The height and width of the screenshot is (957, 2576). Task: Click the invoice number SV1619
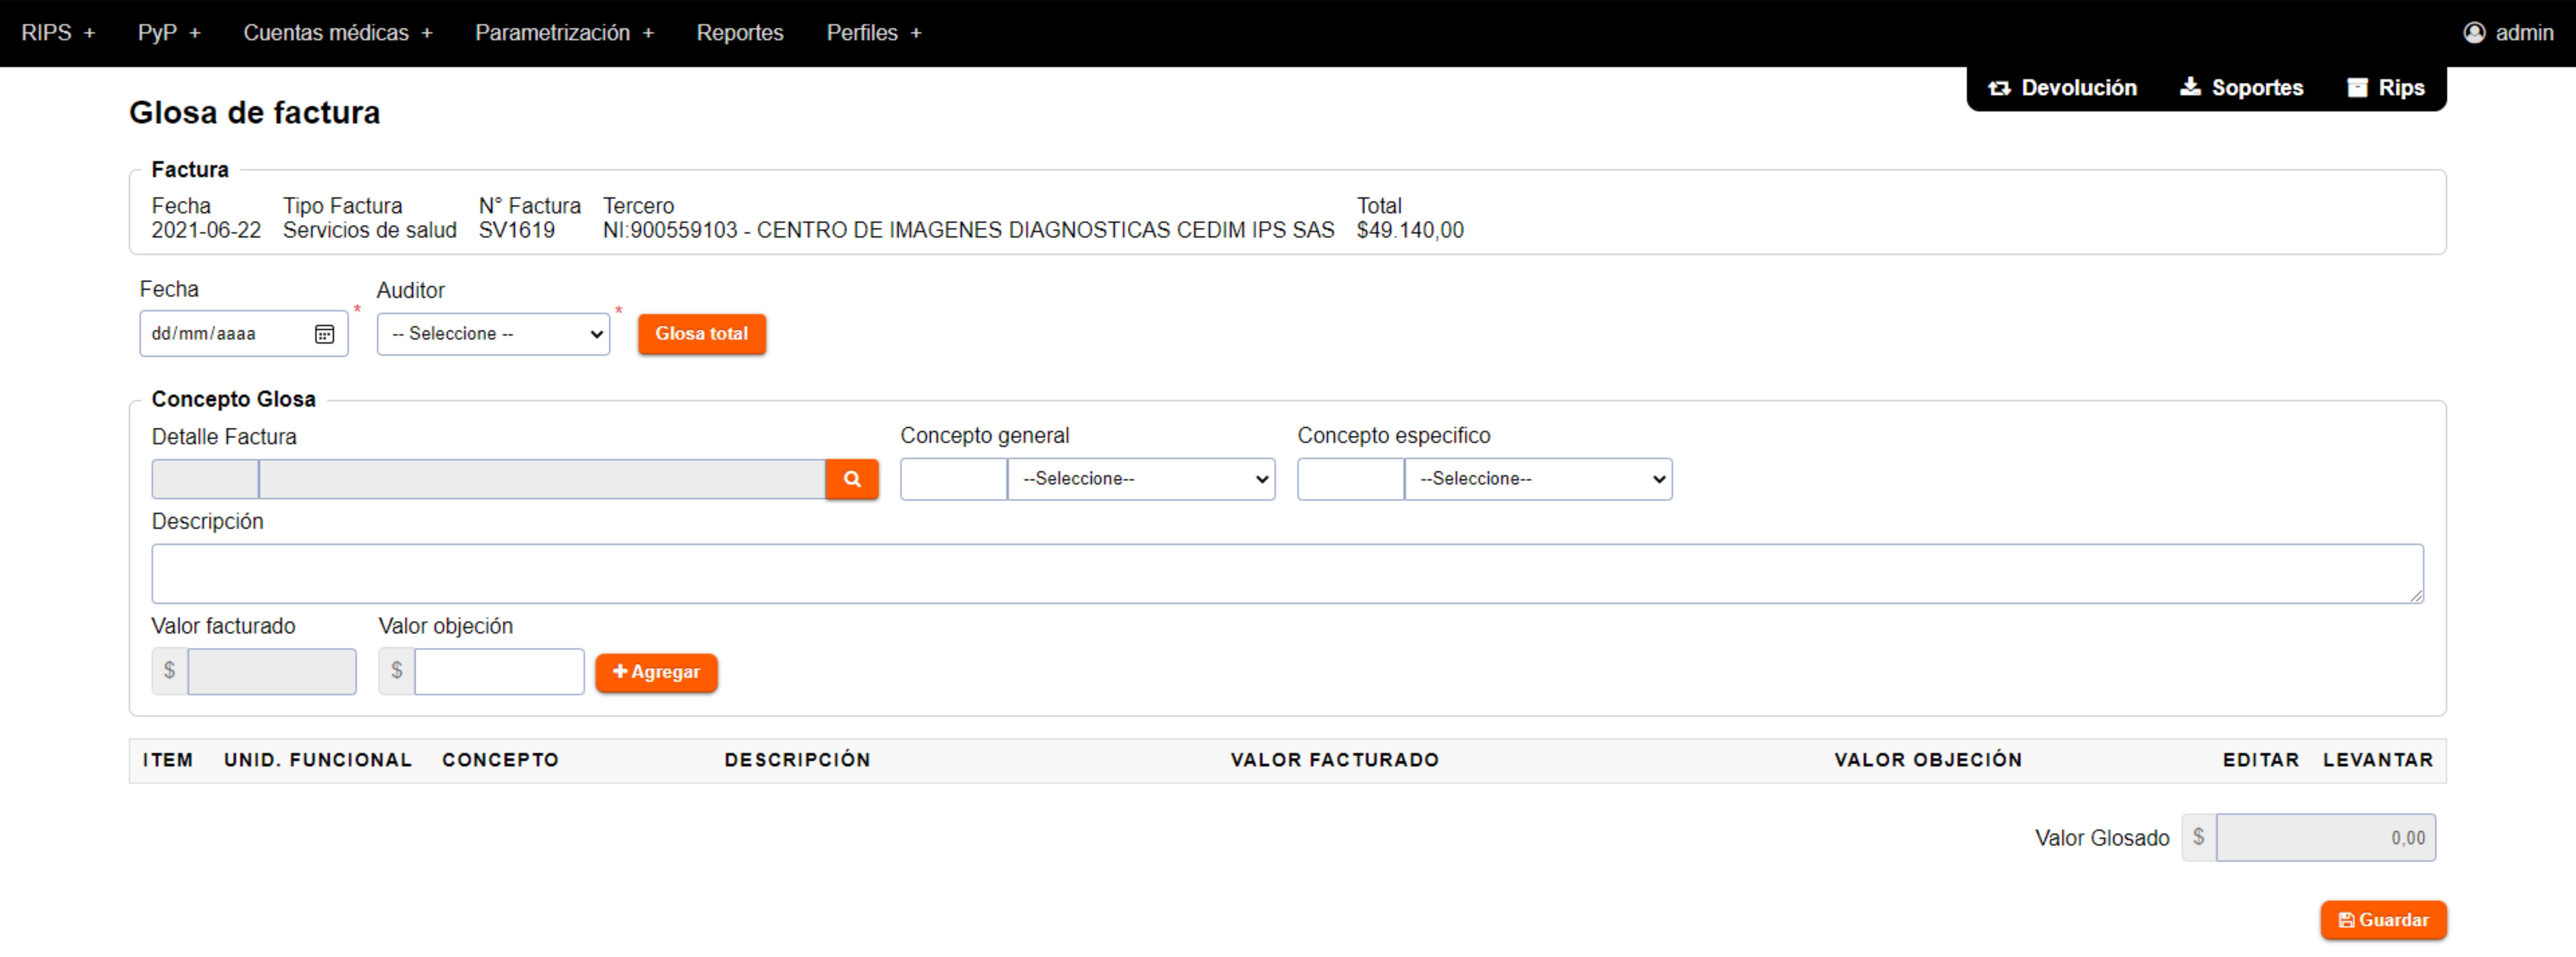point(517,231)
